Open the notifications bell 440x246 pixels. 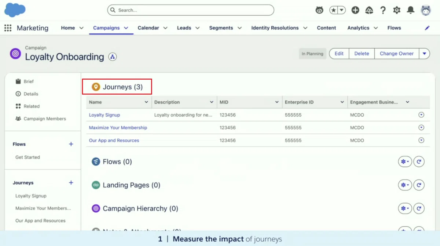click(411, 10)
